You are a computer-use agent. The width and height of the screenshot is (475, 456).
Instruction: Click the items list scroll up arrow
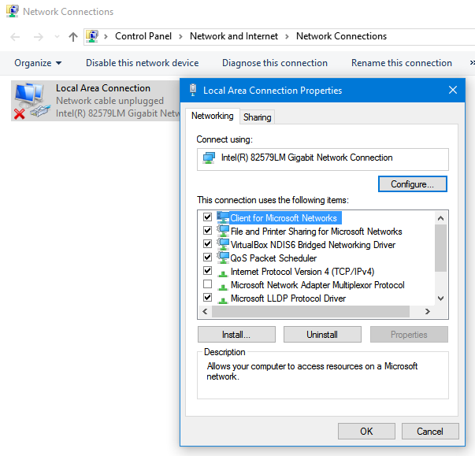coord(441,218)
